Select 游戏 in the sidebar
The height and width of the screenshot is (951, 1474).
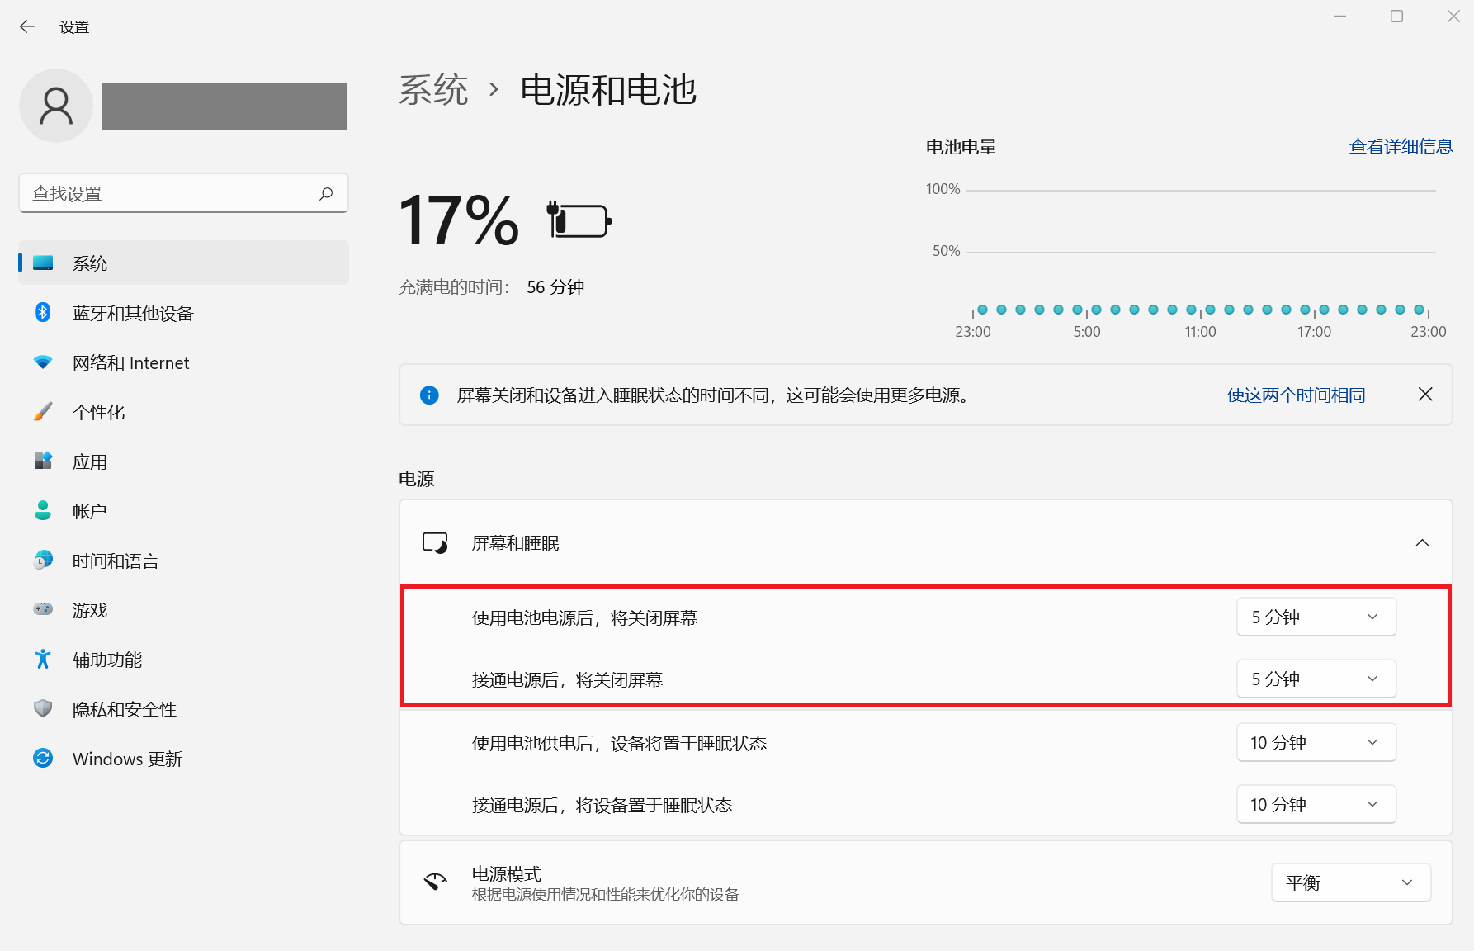coord(89,610)
